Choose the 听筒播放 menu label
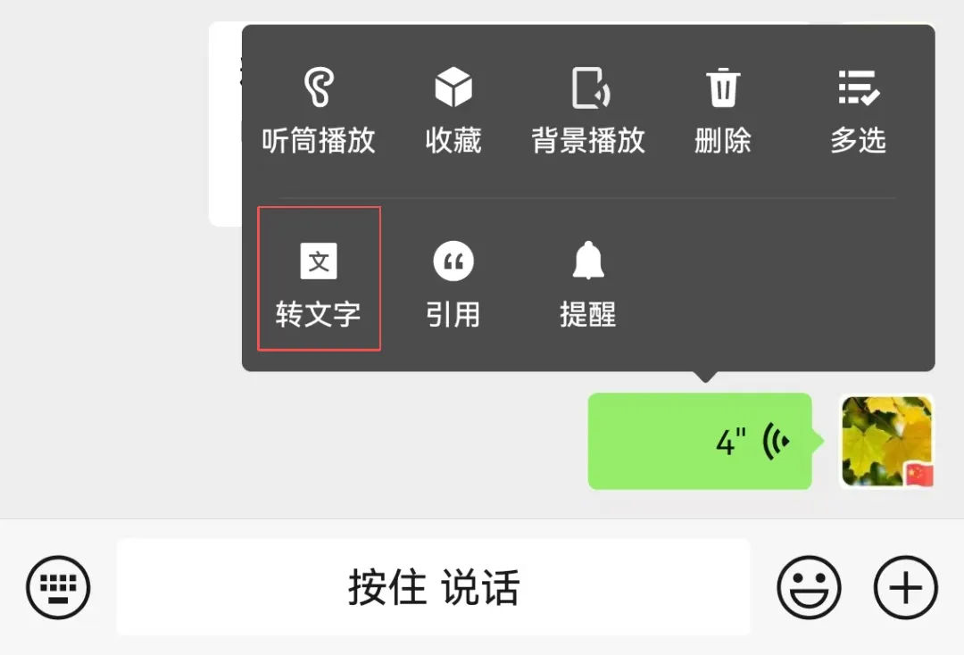This screenshot has width=964, height=655. [319, 141]
